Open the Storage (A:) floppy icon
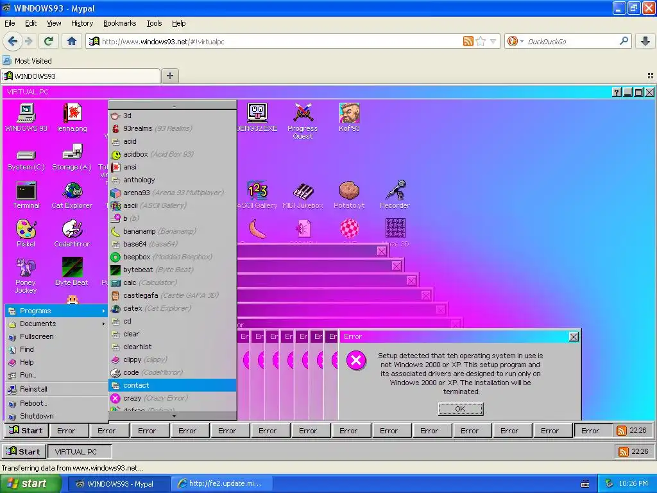The width and height of the screenshot is (657, 493). [72, 158]
